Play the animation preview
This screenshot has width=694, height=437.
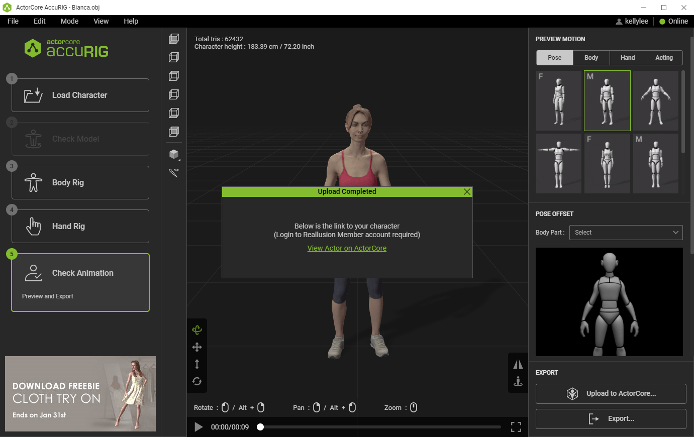(x=199, y=427)
